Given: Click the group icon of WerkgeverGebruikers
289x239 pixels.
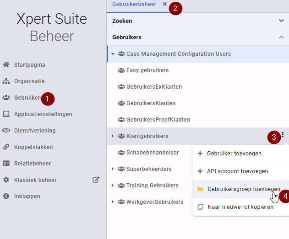Looking at the screenshot, I should coord(121,202).
